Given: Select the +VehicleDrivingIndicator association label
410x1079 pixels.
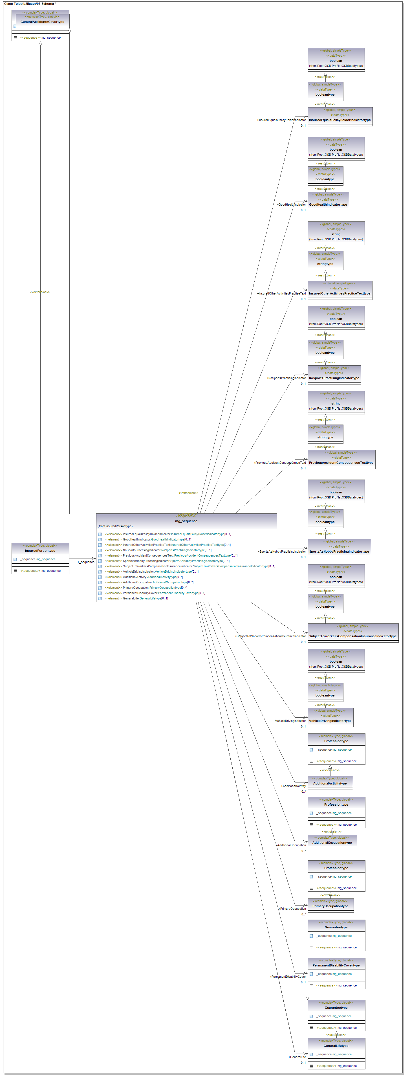Looking at the screenshot, I should 289,721.
